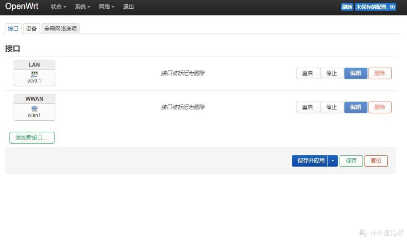407x241 pixels.
Task: Expand the 保存并应用 dropdown arrow
Action: click(333, 161)
